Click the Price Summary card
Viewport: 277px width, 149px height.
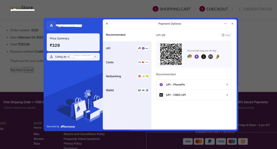(x=73, y=42)
